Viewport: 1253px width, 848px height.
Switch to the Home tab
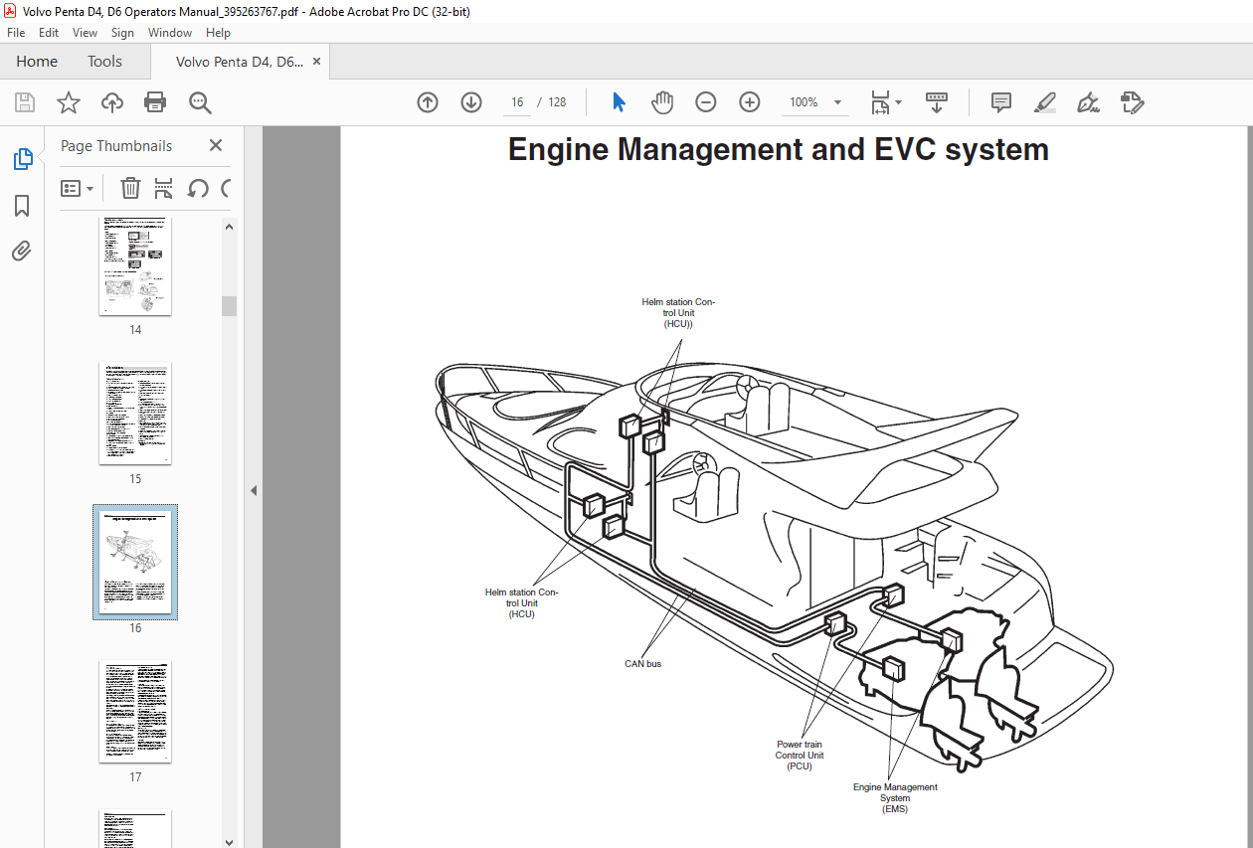[x=37, y=62]
